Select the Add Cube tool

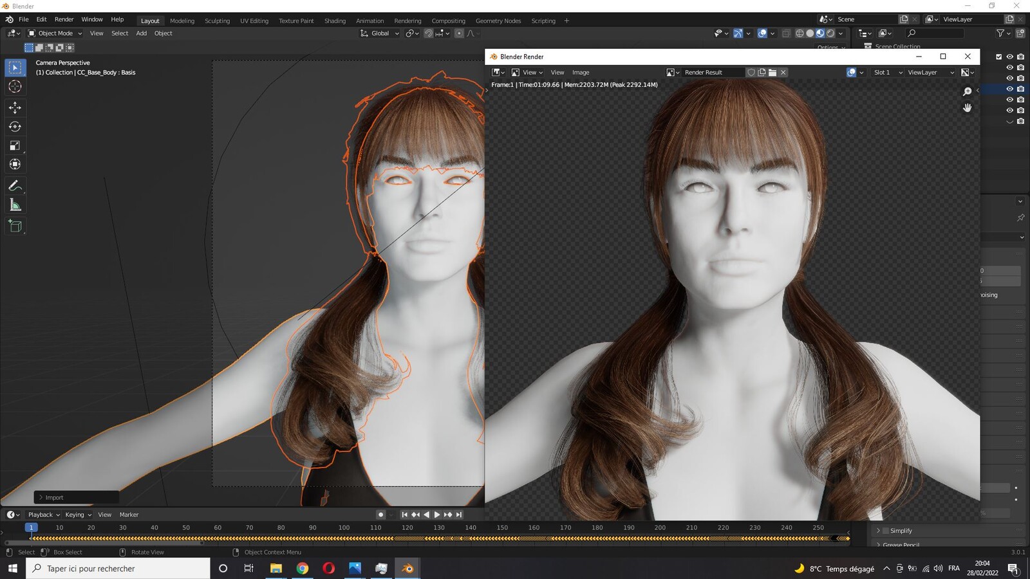tap(15, 226)
